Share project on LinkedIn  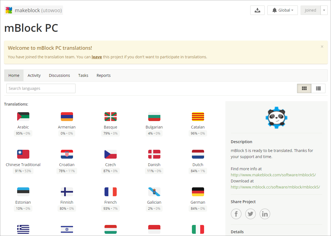click(265, 214)
